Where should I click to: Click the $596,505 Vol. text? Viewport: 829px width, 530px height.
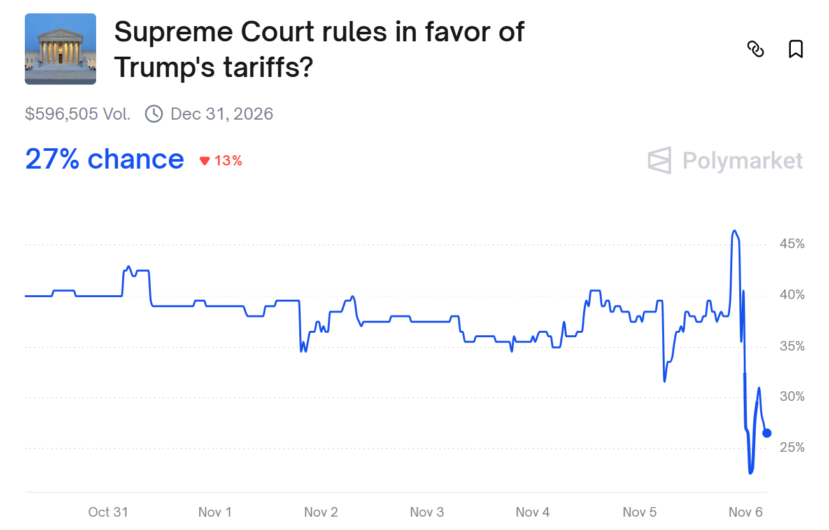pyautogui.click(x=78, y=114)
